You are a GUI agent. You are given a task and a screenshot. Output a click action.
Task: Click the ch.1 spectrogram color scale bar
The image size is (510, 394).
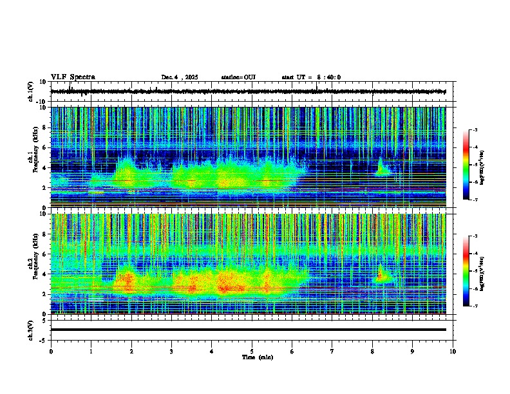click(466, 165)
